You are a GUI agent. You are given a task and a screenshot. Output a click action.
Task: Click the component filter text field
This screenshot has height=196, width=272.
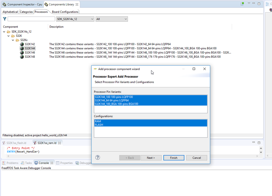tap(31, 19)
